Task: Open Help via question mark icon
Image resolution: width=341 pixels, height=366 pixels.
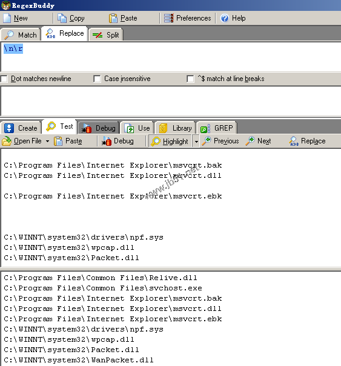Action: point(225,18)
